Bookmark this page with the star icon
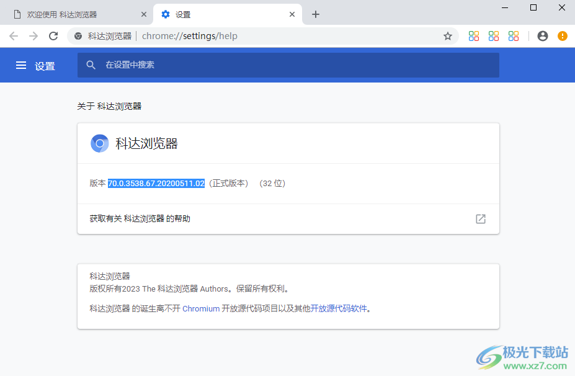Image resolution: width=575 pixels, height=376 pixels. [447, 36]
